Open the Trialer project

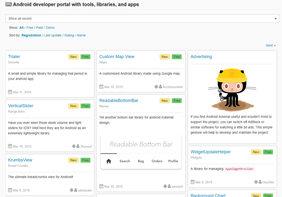[x=14, y=57]
